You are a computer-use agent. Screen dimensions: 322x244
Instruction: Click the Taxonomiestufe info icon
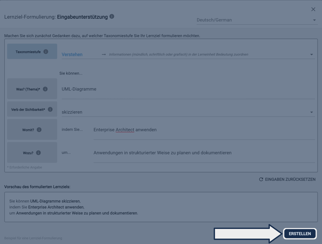(x=46, y=51)
